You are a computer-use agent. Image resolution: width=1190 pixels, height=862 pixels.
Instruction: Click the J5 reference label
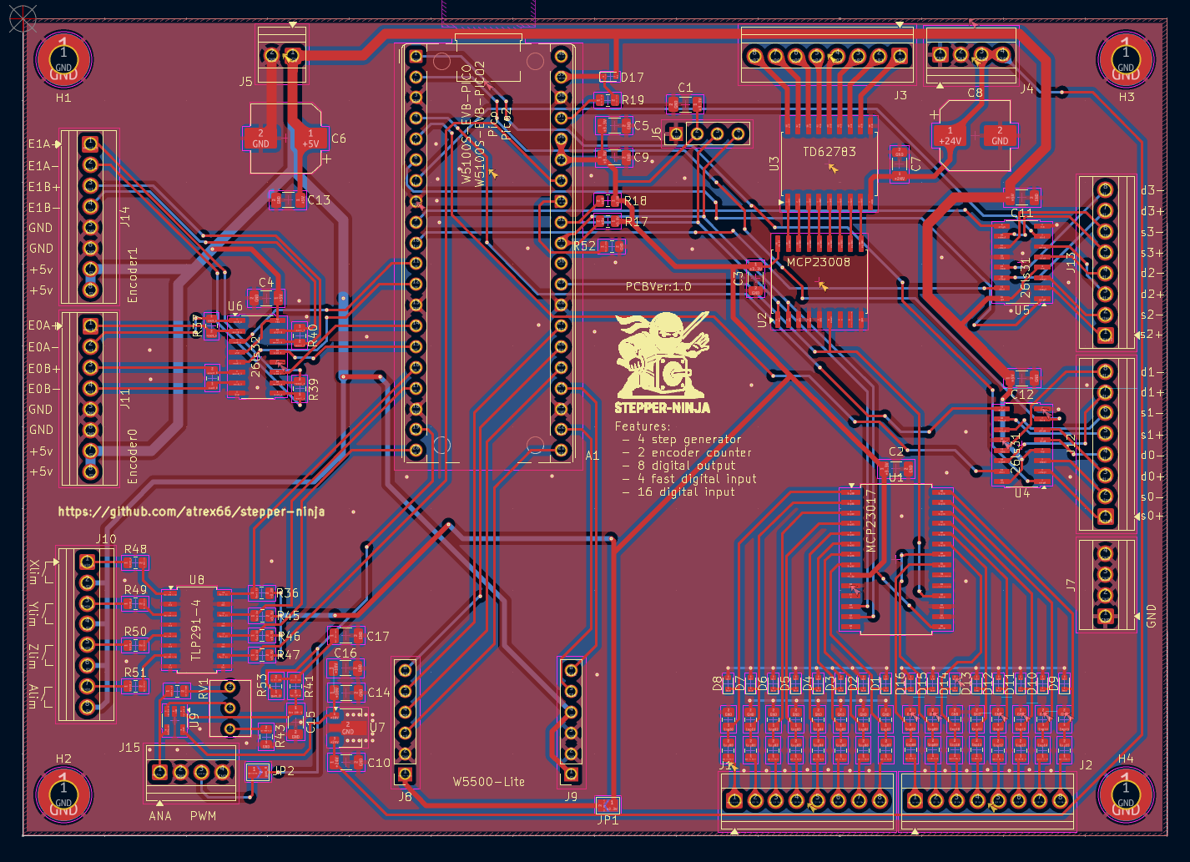click(x=245, y=82)
